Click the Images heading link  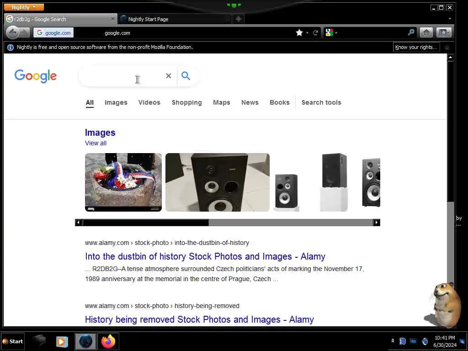tap(100, 133)
